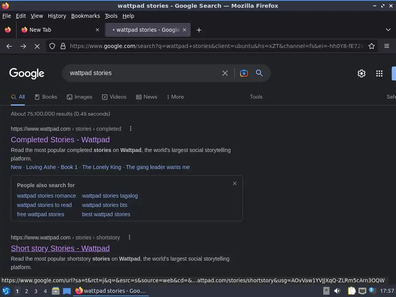The width and height of the screenshot is (396, 297).
Task: Select the Firefox wattpad stories taskbar entry
Action: pyautogui.click(x=111, y=291)
